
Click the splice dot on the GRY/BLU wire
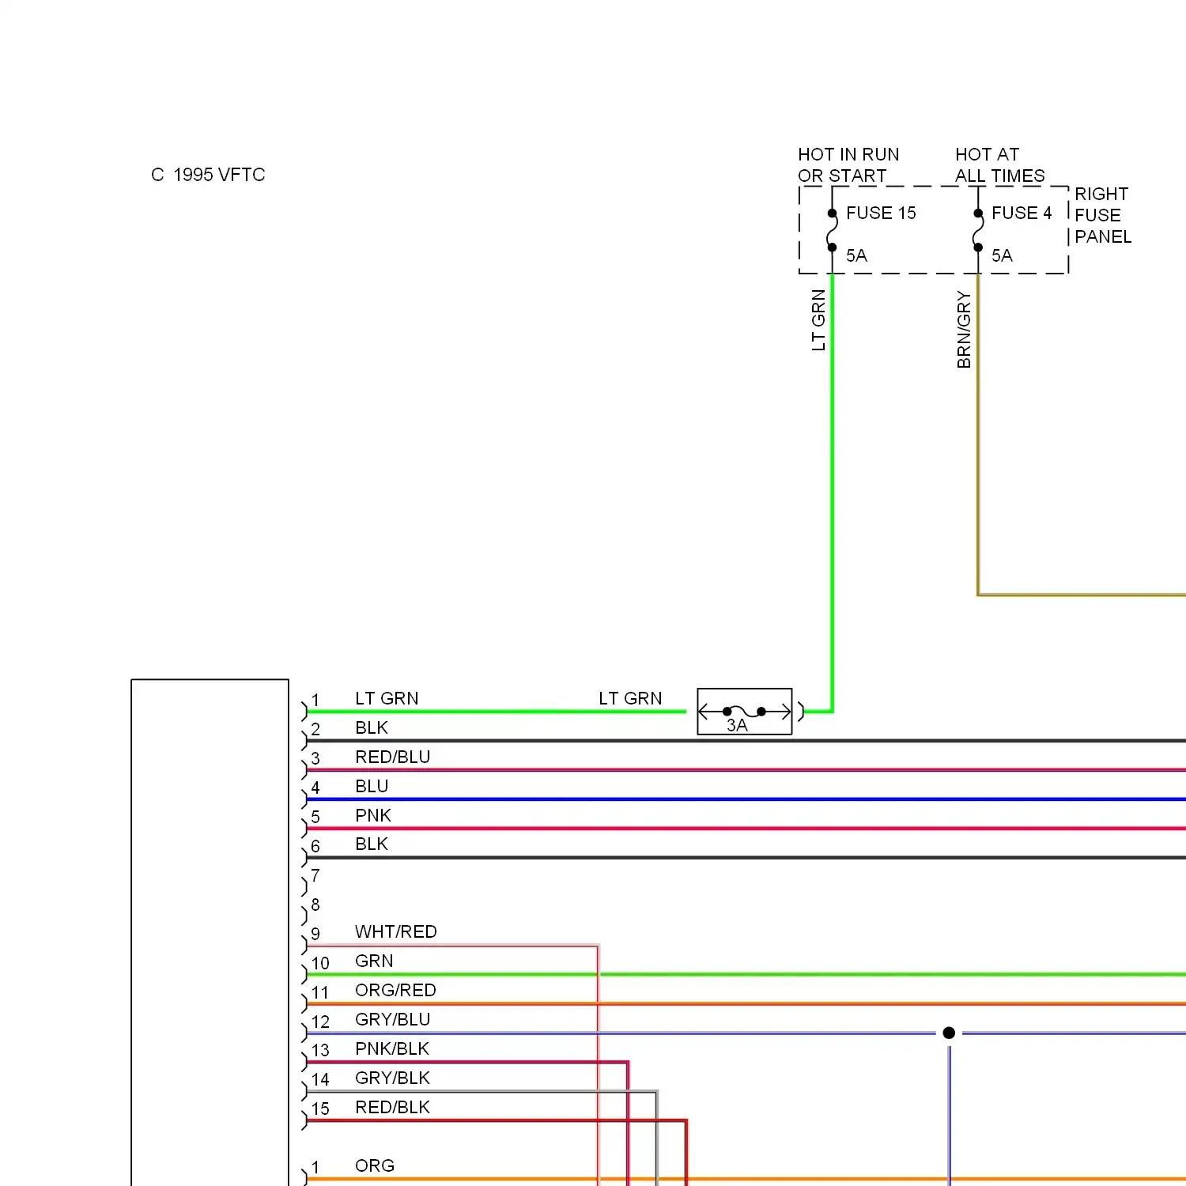tap(949, 1033)
